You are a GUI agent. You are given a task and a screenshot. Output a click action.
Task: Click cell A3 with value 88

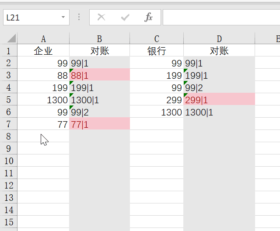click(43, 75)
